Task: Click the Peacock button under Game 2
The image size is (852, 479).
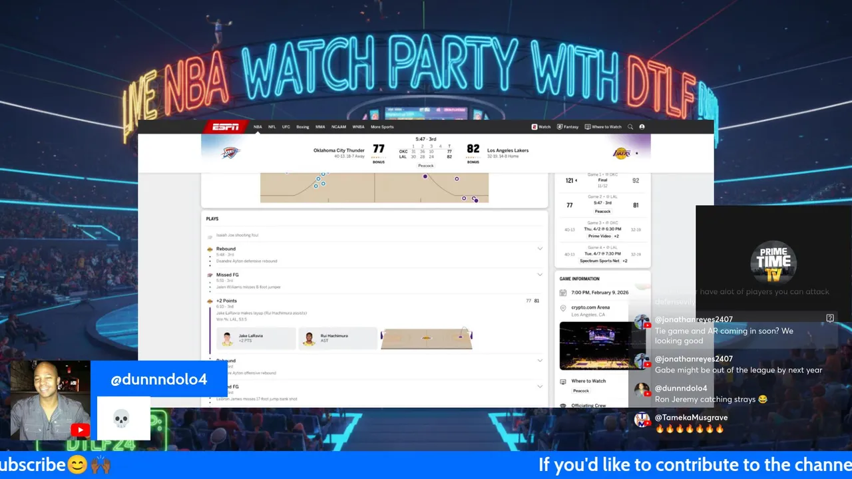Action: (602, 212)
